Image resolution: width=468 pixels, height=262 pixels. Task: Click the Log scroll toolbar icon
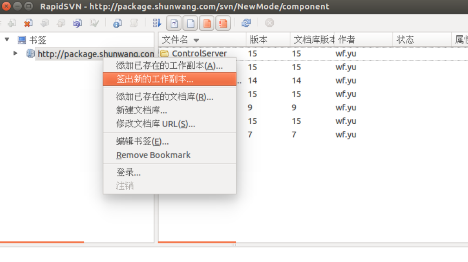coord(134,23)
